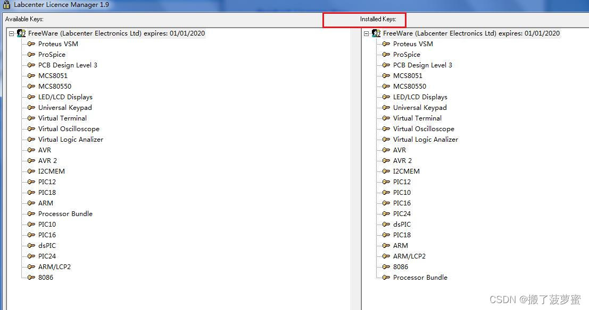Select AVR 2 in Installed Keys

coord(402,161)
